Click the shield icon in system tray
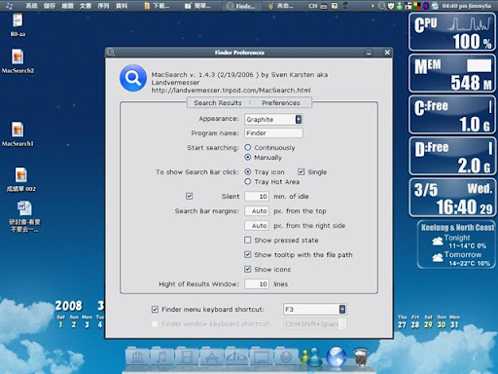The width and height of the screenshot is (498, 374). [391, 6]
